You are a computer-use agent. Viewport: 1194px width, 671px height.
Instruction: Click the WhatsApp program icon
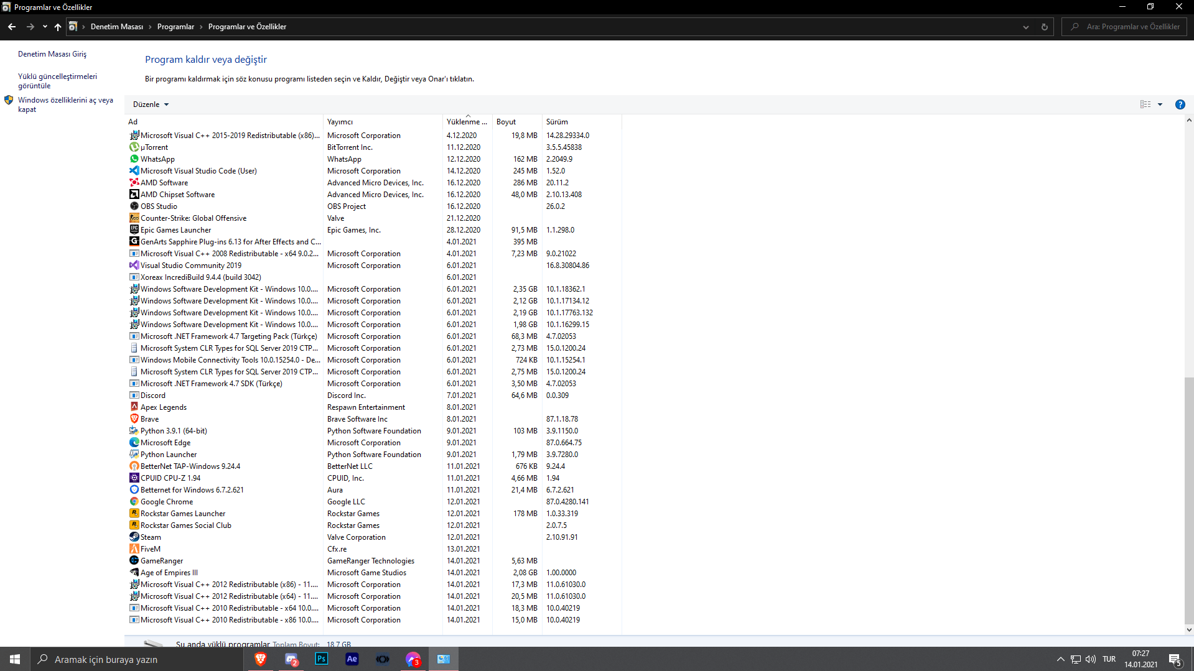[x=134, y=159]
